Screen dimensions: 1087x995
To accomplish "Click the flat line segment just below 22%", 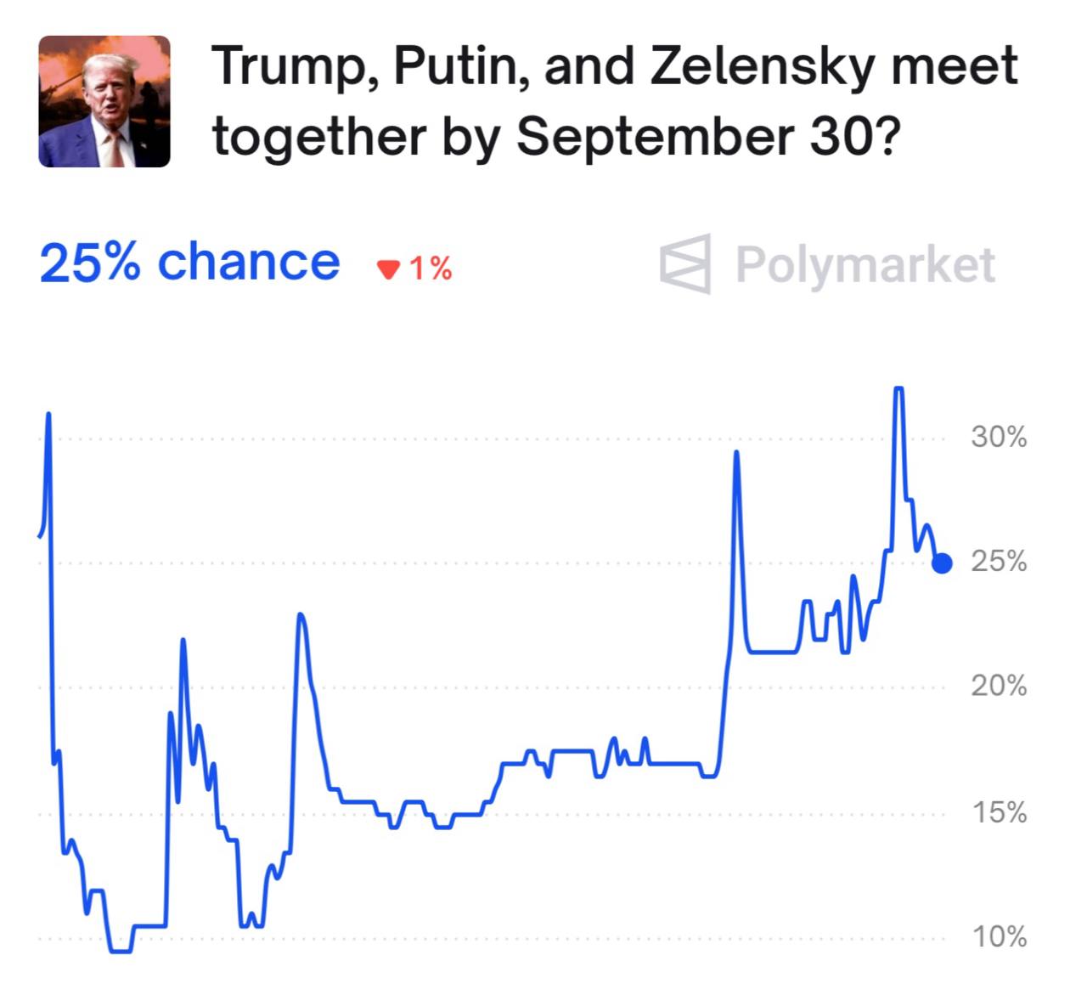I will coord(773,652).
